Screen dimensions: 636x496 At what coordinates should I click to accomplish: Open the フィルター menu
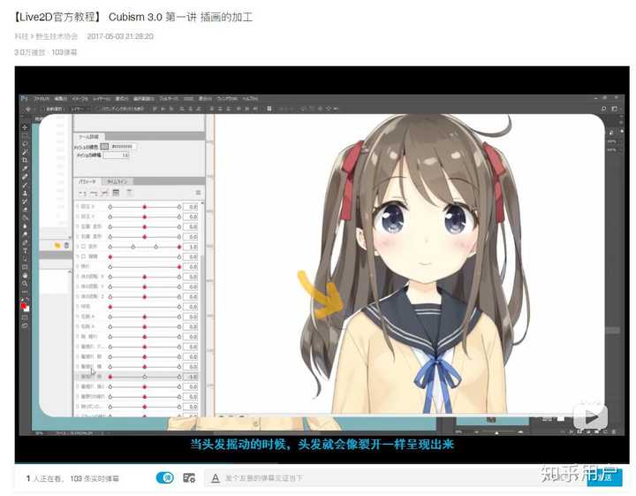point(169,99)
